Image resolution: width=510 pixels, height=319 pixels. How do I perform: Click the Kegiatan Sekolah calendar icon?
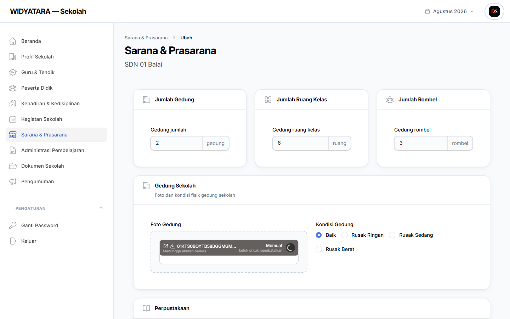13,119
